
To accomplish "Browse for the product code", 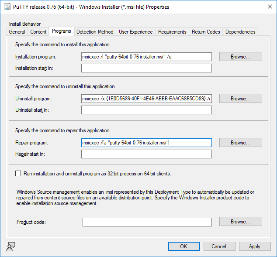I will point(241,222).
